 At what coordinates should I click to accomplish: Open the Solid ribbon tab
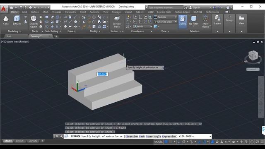coord(24,12)
